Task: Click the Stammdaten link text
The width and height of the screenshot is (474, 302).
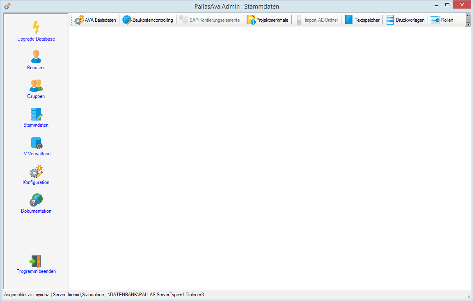Action: [36, 125]
